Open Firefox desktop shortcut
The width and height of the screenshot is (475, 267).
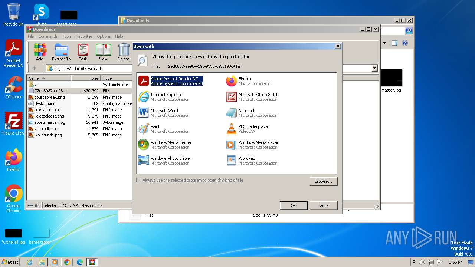click(x=13, y=160)
